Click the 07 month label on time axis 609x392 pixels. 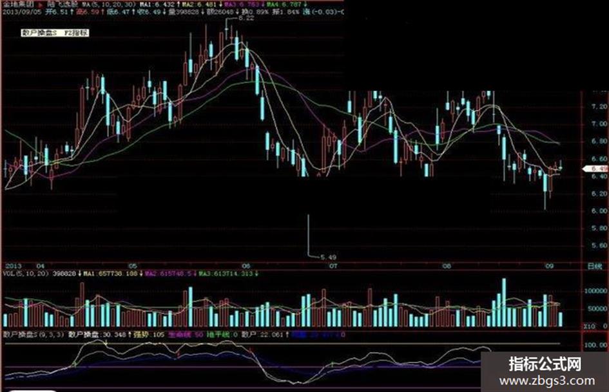tap(333, 266)
